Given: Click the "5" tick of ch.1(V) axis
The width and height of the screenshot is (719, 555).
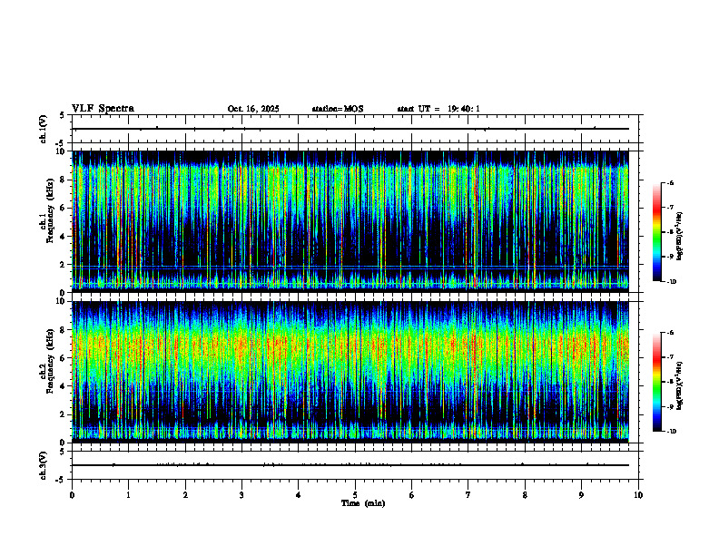Looking at the screenshot, I should pyautogui.click(x=63, y=115).
